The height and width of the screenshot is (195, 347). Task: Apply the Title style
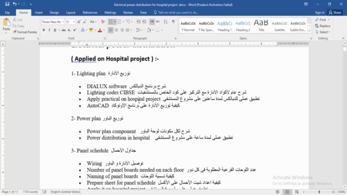pyautogui.click(x=261, y=26)
